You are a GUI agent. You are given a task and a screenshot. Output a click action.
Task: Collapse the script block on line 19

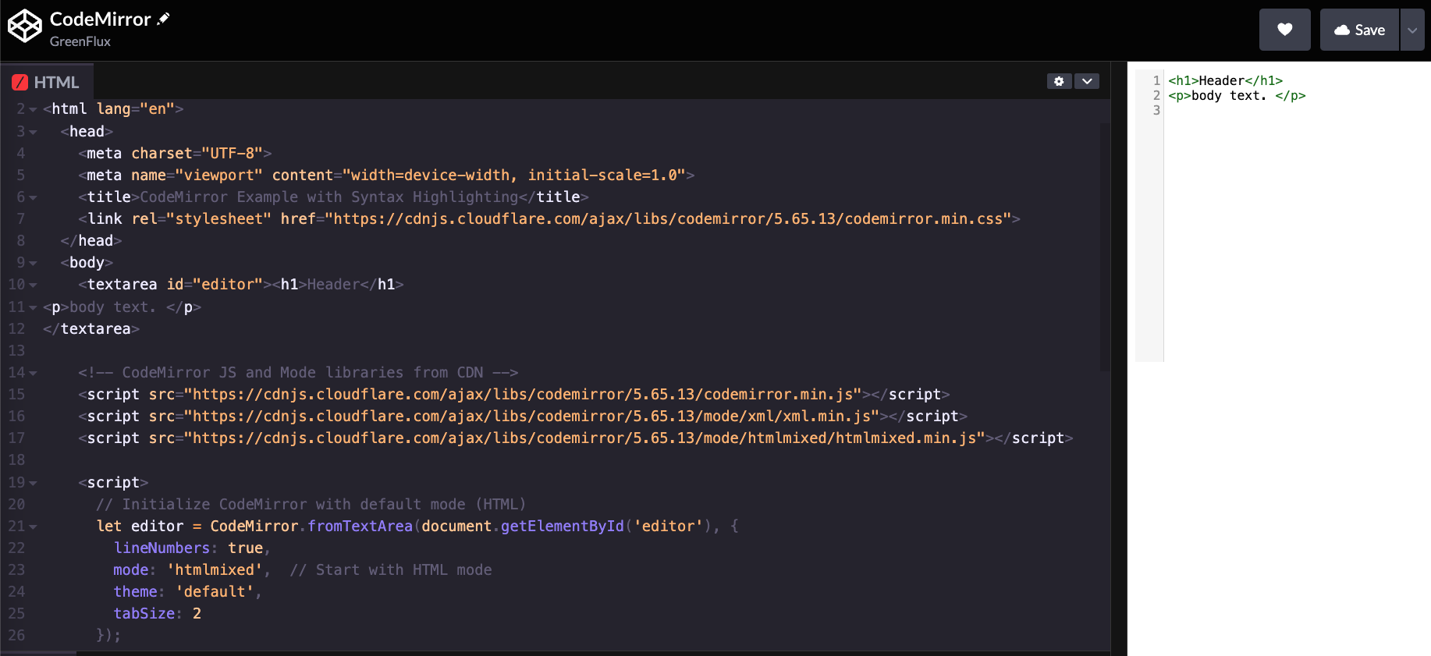[33, 484]
